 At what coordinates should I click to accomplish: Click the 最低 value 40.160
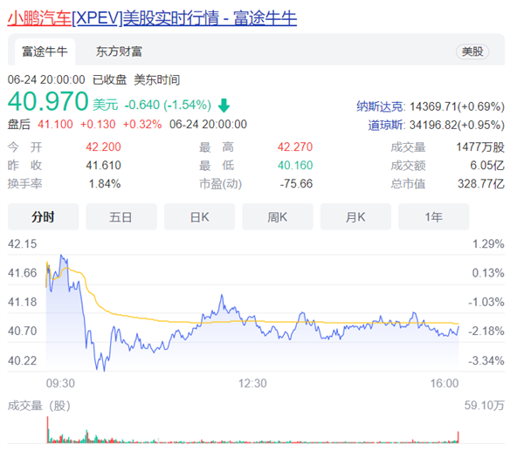[x=295, y=165]
